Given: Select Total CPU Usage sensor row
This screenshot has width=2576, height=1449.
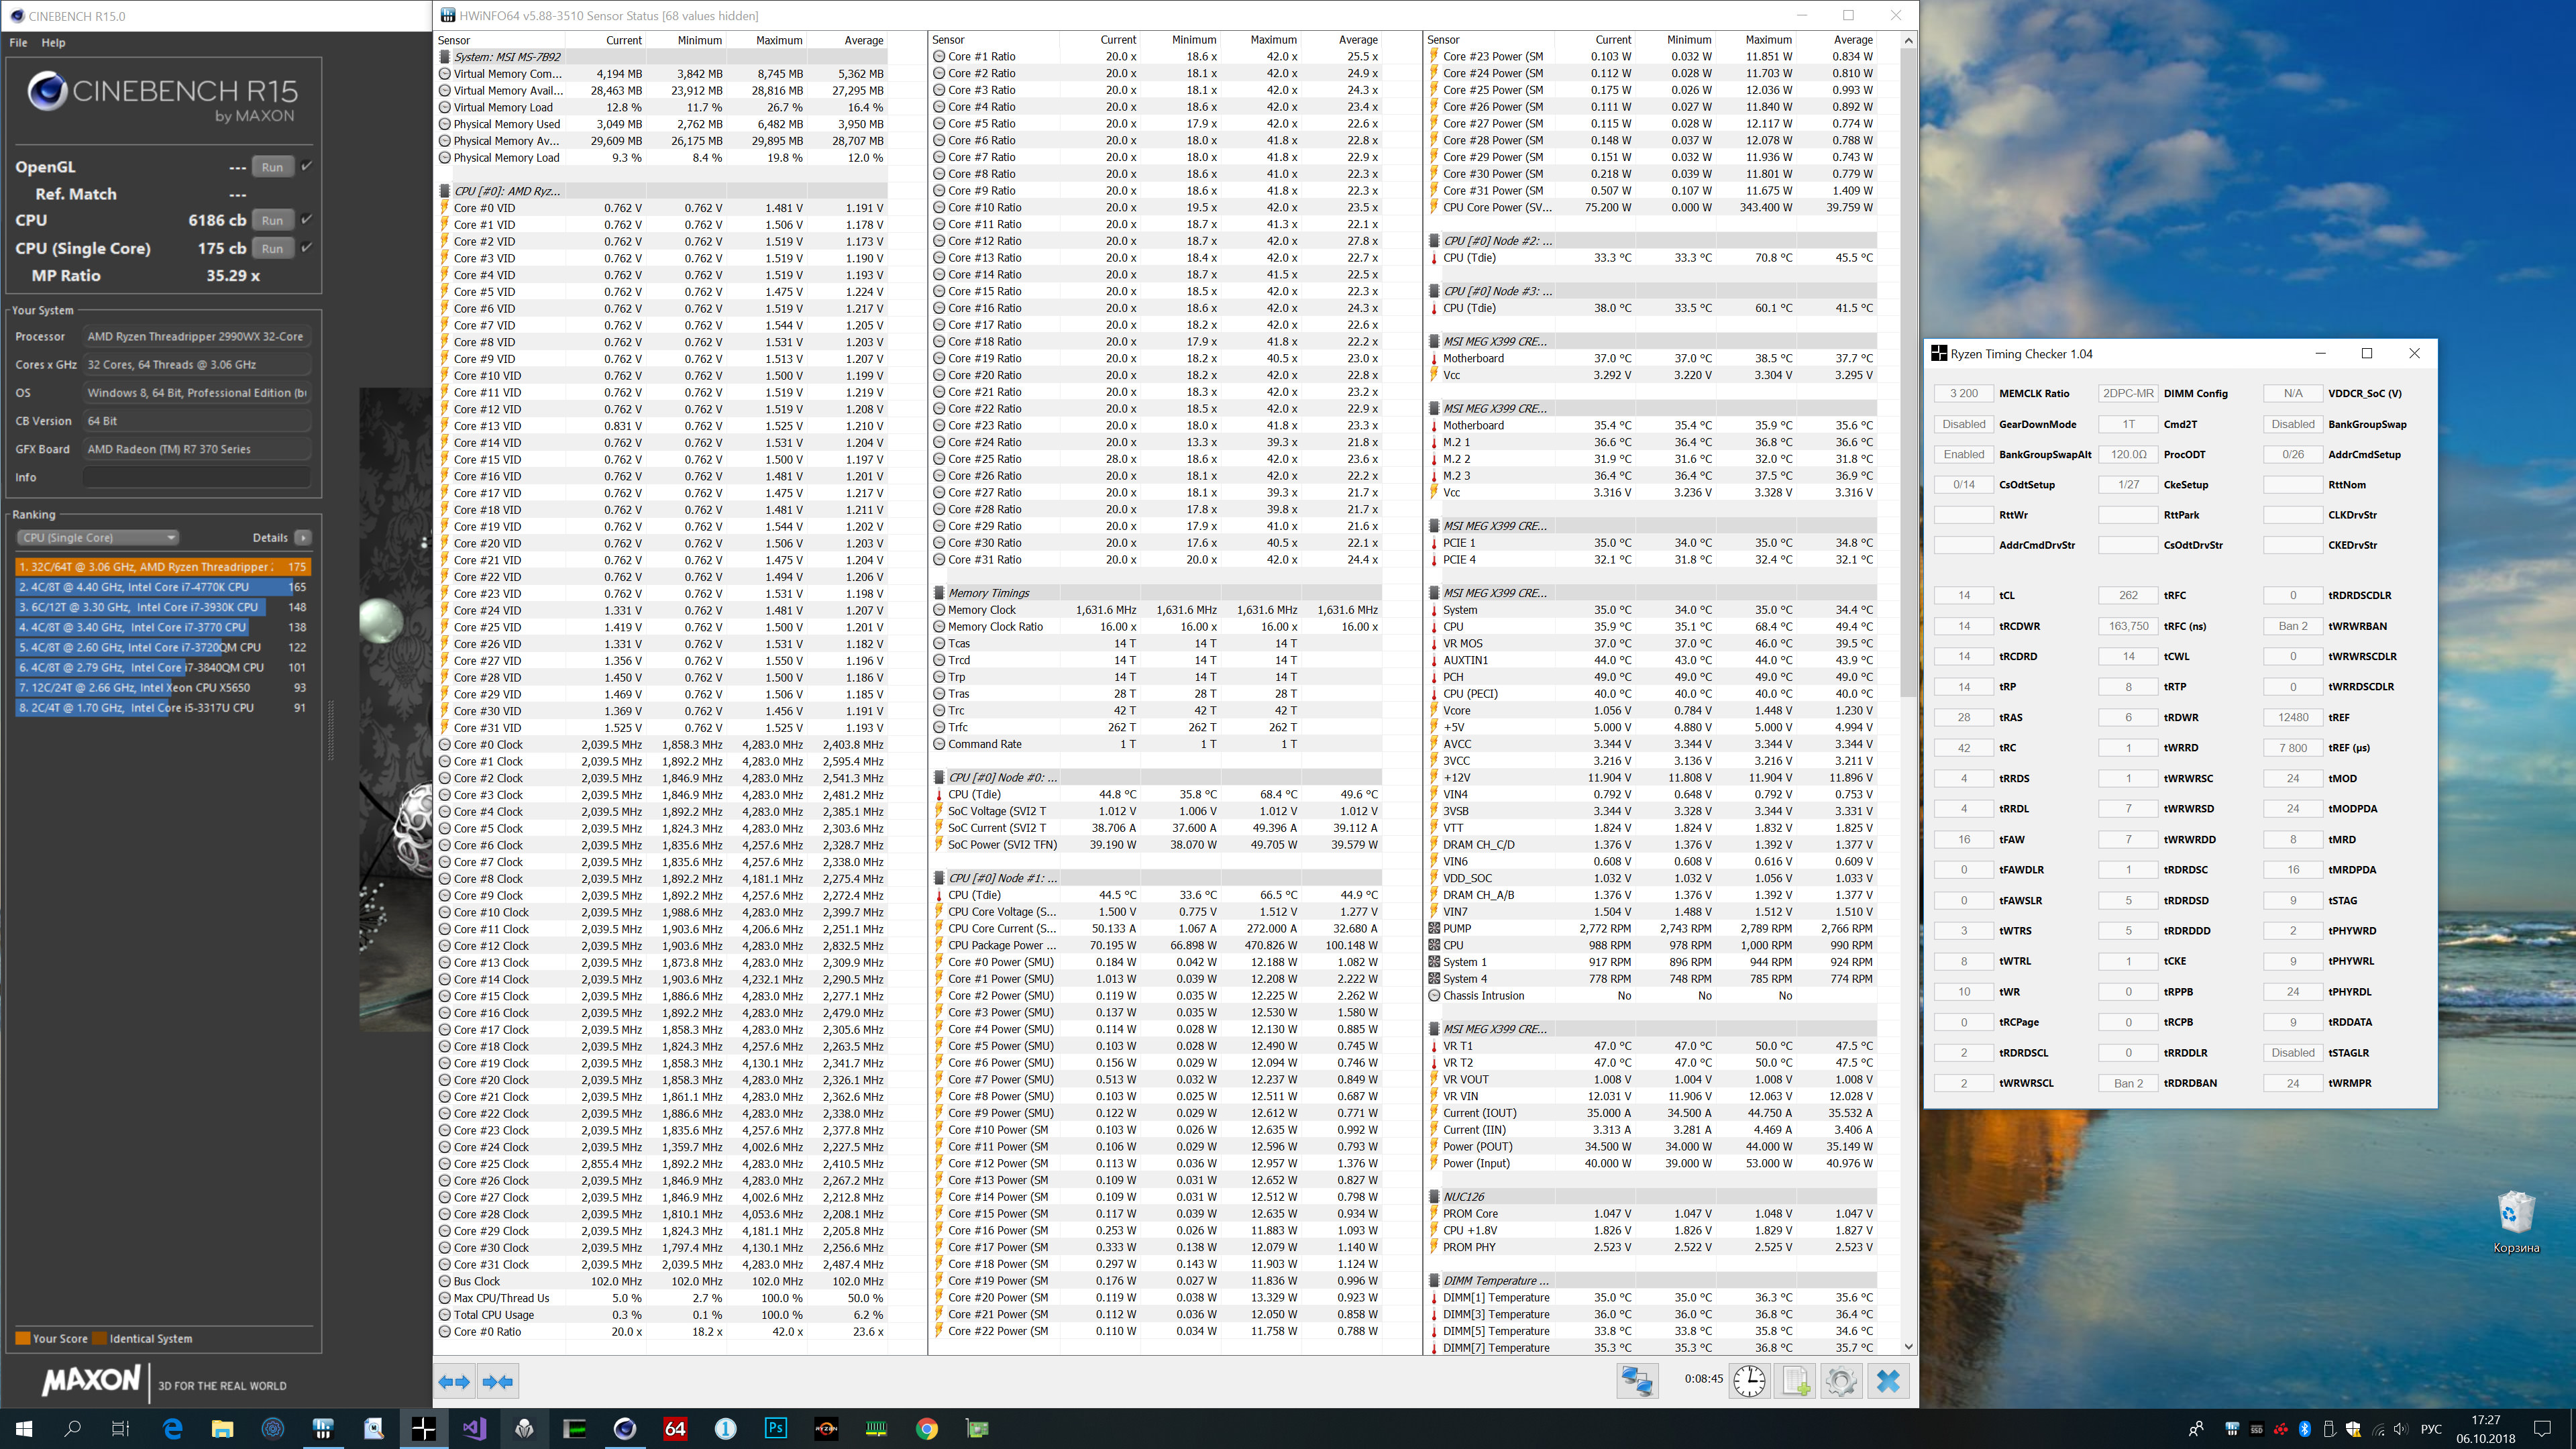Looking at the screenshot, I should click(663, 1314).
